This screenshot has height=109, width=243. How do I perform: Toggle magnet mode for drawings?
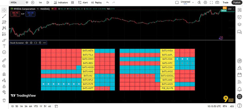click(4, 74)
